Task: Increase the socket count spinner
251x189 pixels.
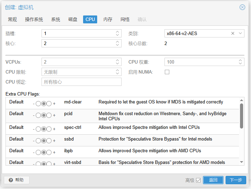Action: click(117, 32)
